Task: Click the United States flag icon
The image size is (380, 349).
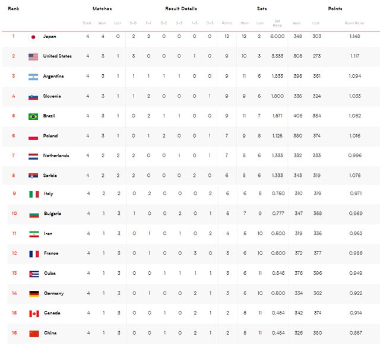Action: coord(33,56)
